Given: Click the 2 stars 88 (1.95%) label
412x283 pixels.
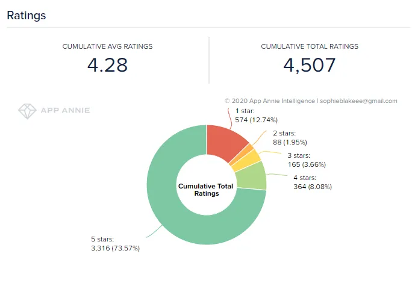Looking at the screenshot, I should point(290,138).
